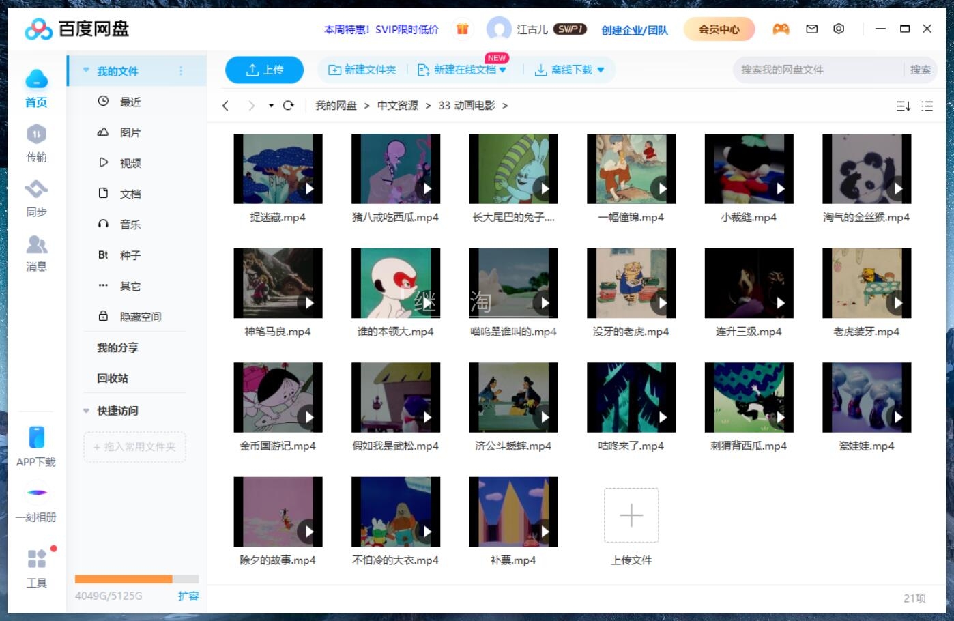Refresh the current folder listing
The height and width of the screenshot is (621, 954).
click(x=289, y=106)
